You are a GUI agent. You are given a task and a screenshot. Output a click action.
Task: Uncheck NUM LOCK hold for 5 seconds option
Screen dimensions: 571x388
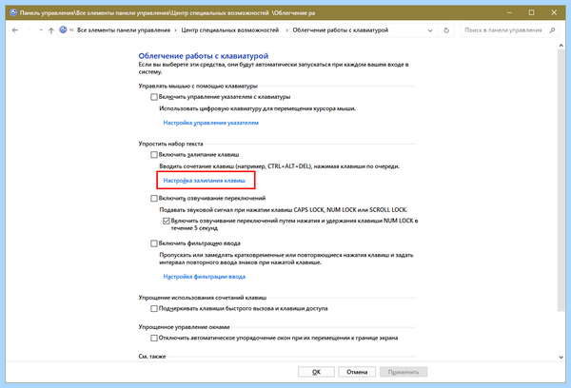point(166,221)
